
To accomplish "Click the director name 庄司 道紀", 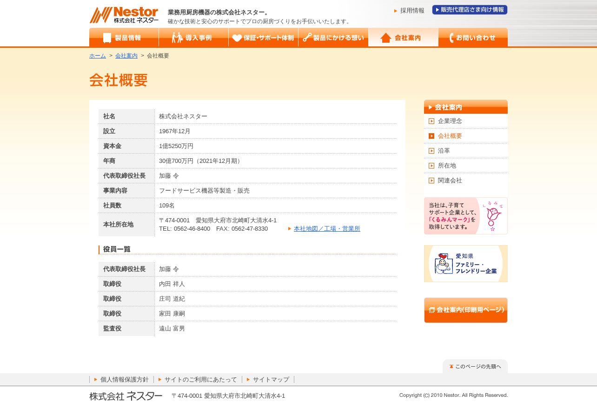I will point(172,299).
